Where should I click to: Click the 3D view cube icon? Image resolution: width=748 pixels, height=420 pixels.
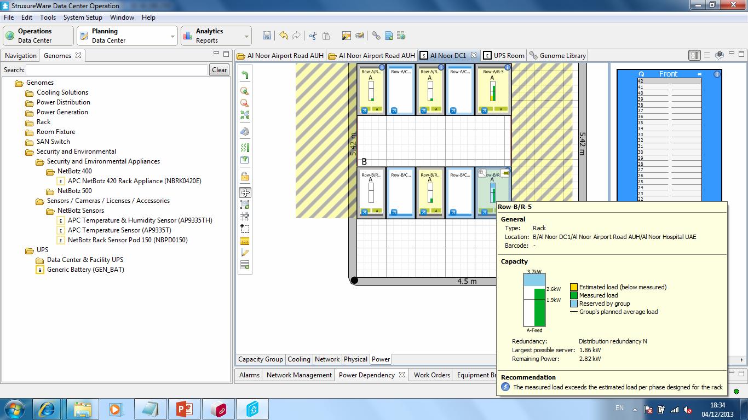720,55
